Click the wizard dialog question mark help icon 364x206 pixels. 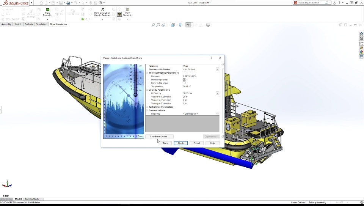click(212, 58)
